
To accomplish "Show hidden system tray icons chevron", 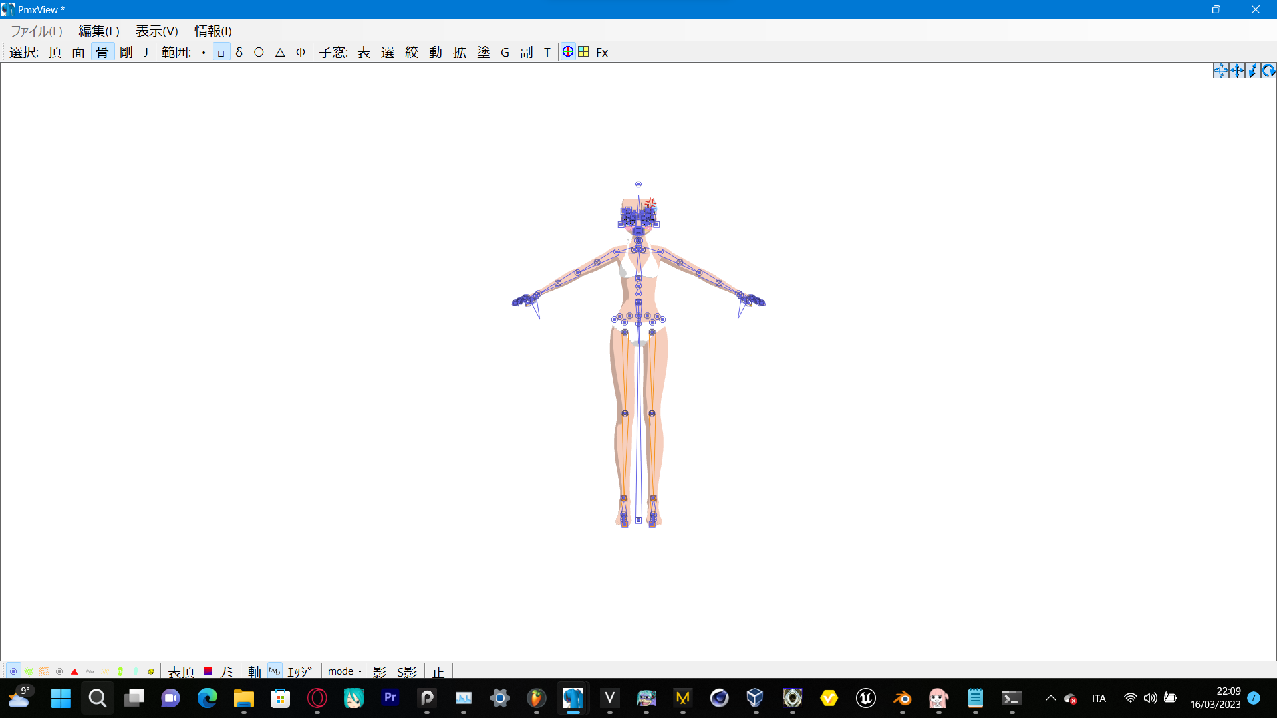I will click(1050, 698).
